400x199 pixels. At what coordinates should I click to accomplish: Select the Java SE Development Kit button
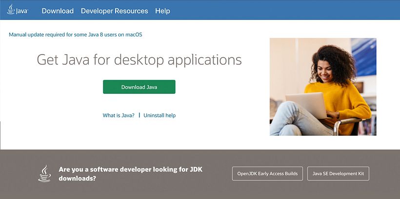point(338,174)
